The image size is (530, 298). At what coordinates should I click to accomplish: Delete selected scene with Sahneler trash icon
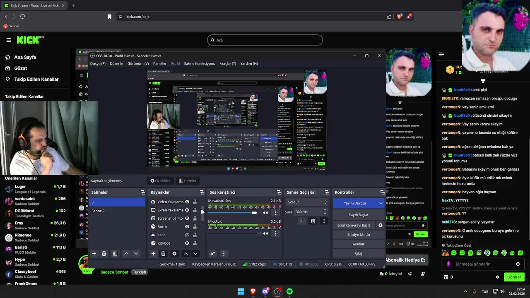104,254
